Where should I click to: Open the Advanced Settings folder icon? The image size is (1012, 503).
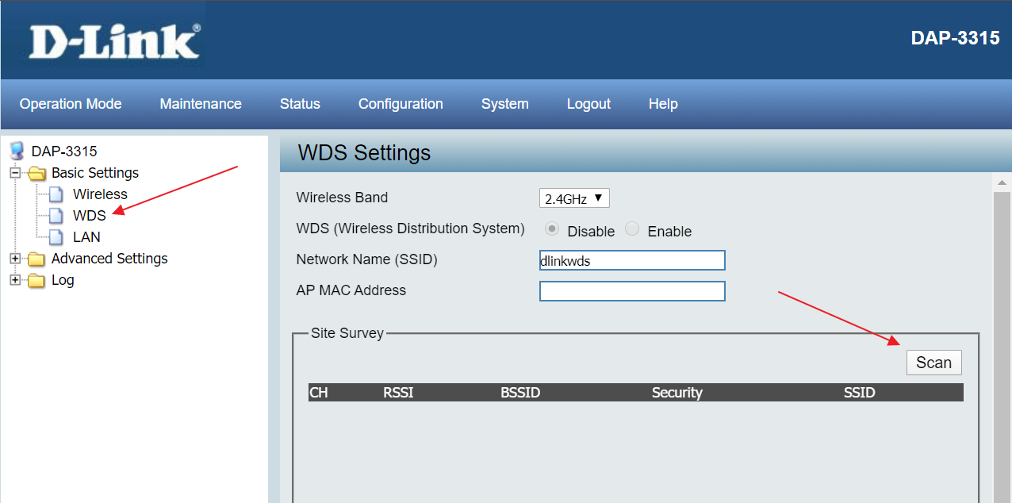[36, 259]
